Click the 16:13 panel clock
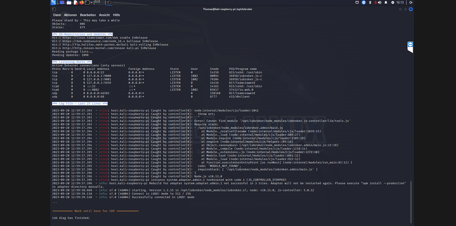The height and width of the screenshot is (226, 456). coord(400,2)
